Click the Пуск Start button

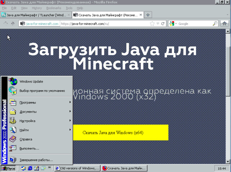pos(8,168)
